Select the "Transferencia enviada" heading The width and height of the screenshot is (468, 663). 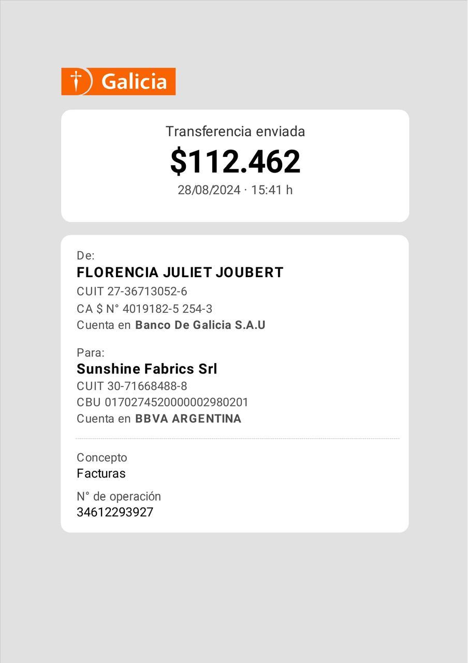pos(235,132)
